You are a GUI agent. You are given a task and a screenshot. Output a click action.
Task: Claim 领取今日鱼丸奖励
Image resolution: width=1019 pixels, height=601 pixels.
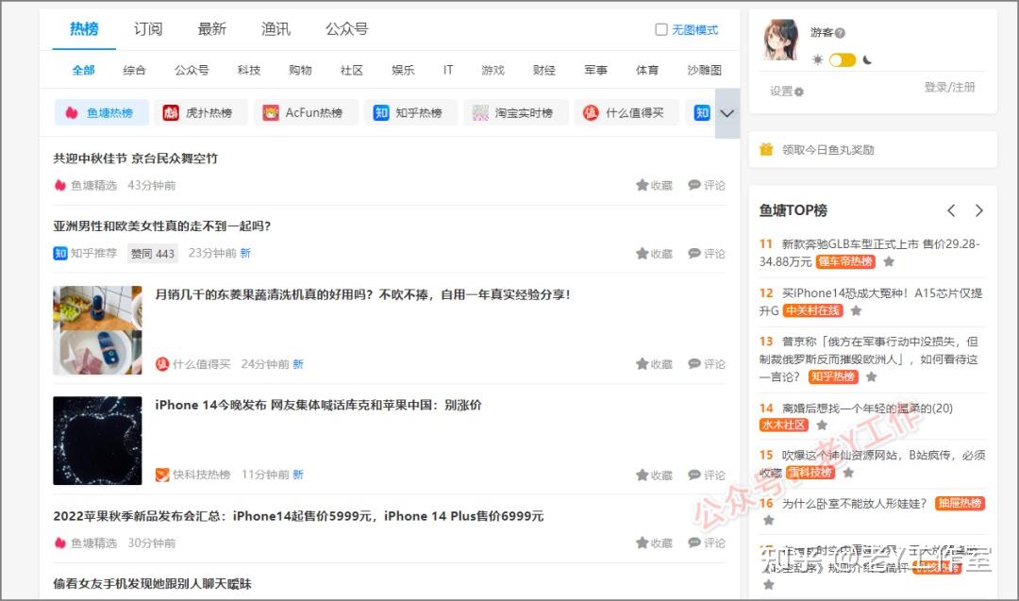point(827,150)
